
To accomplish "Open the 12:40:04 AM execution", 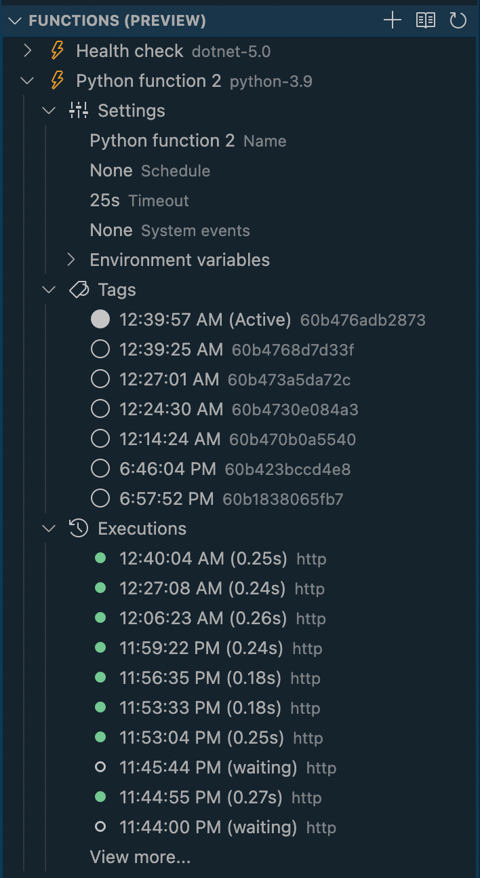I will [x=203, y=558].
